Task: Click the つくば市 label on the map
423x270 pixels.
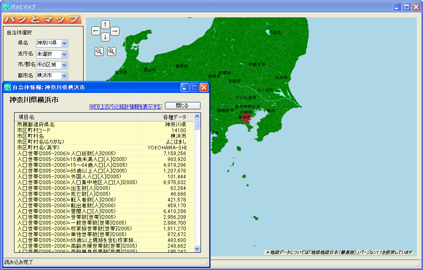Action: (x=265, y=90)
